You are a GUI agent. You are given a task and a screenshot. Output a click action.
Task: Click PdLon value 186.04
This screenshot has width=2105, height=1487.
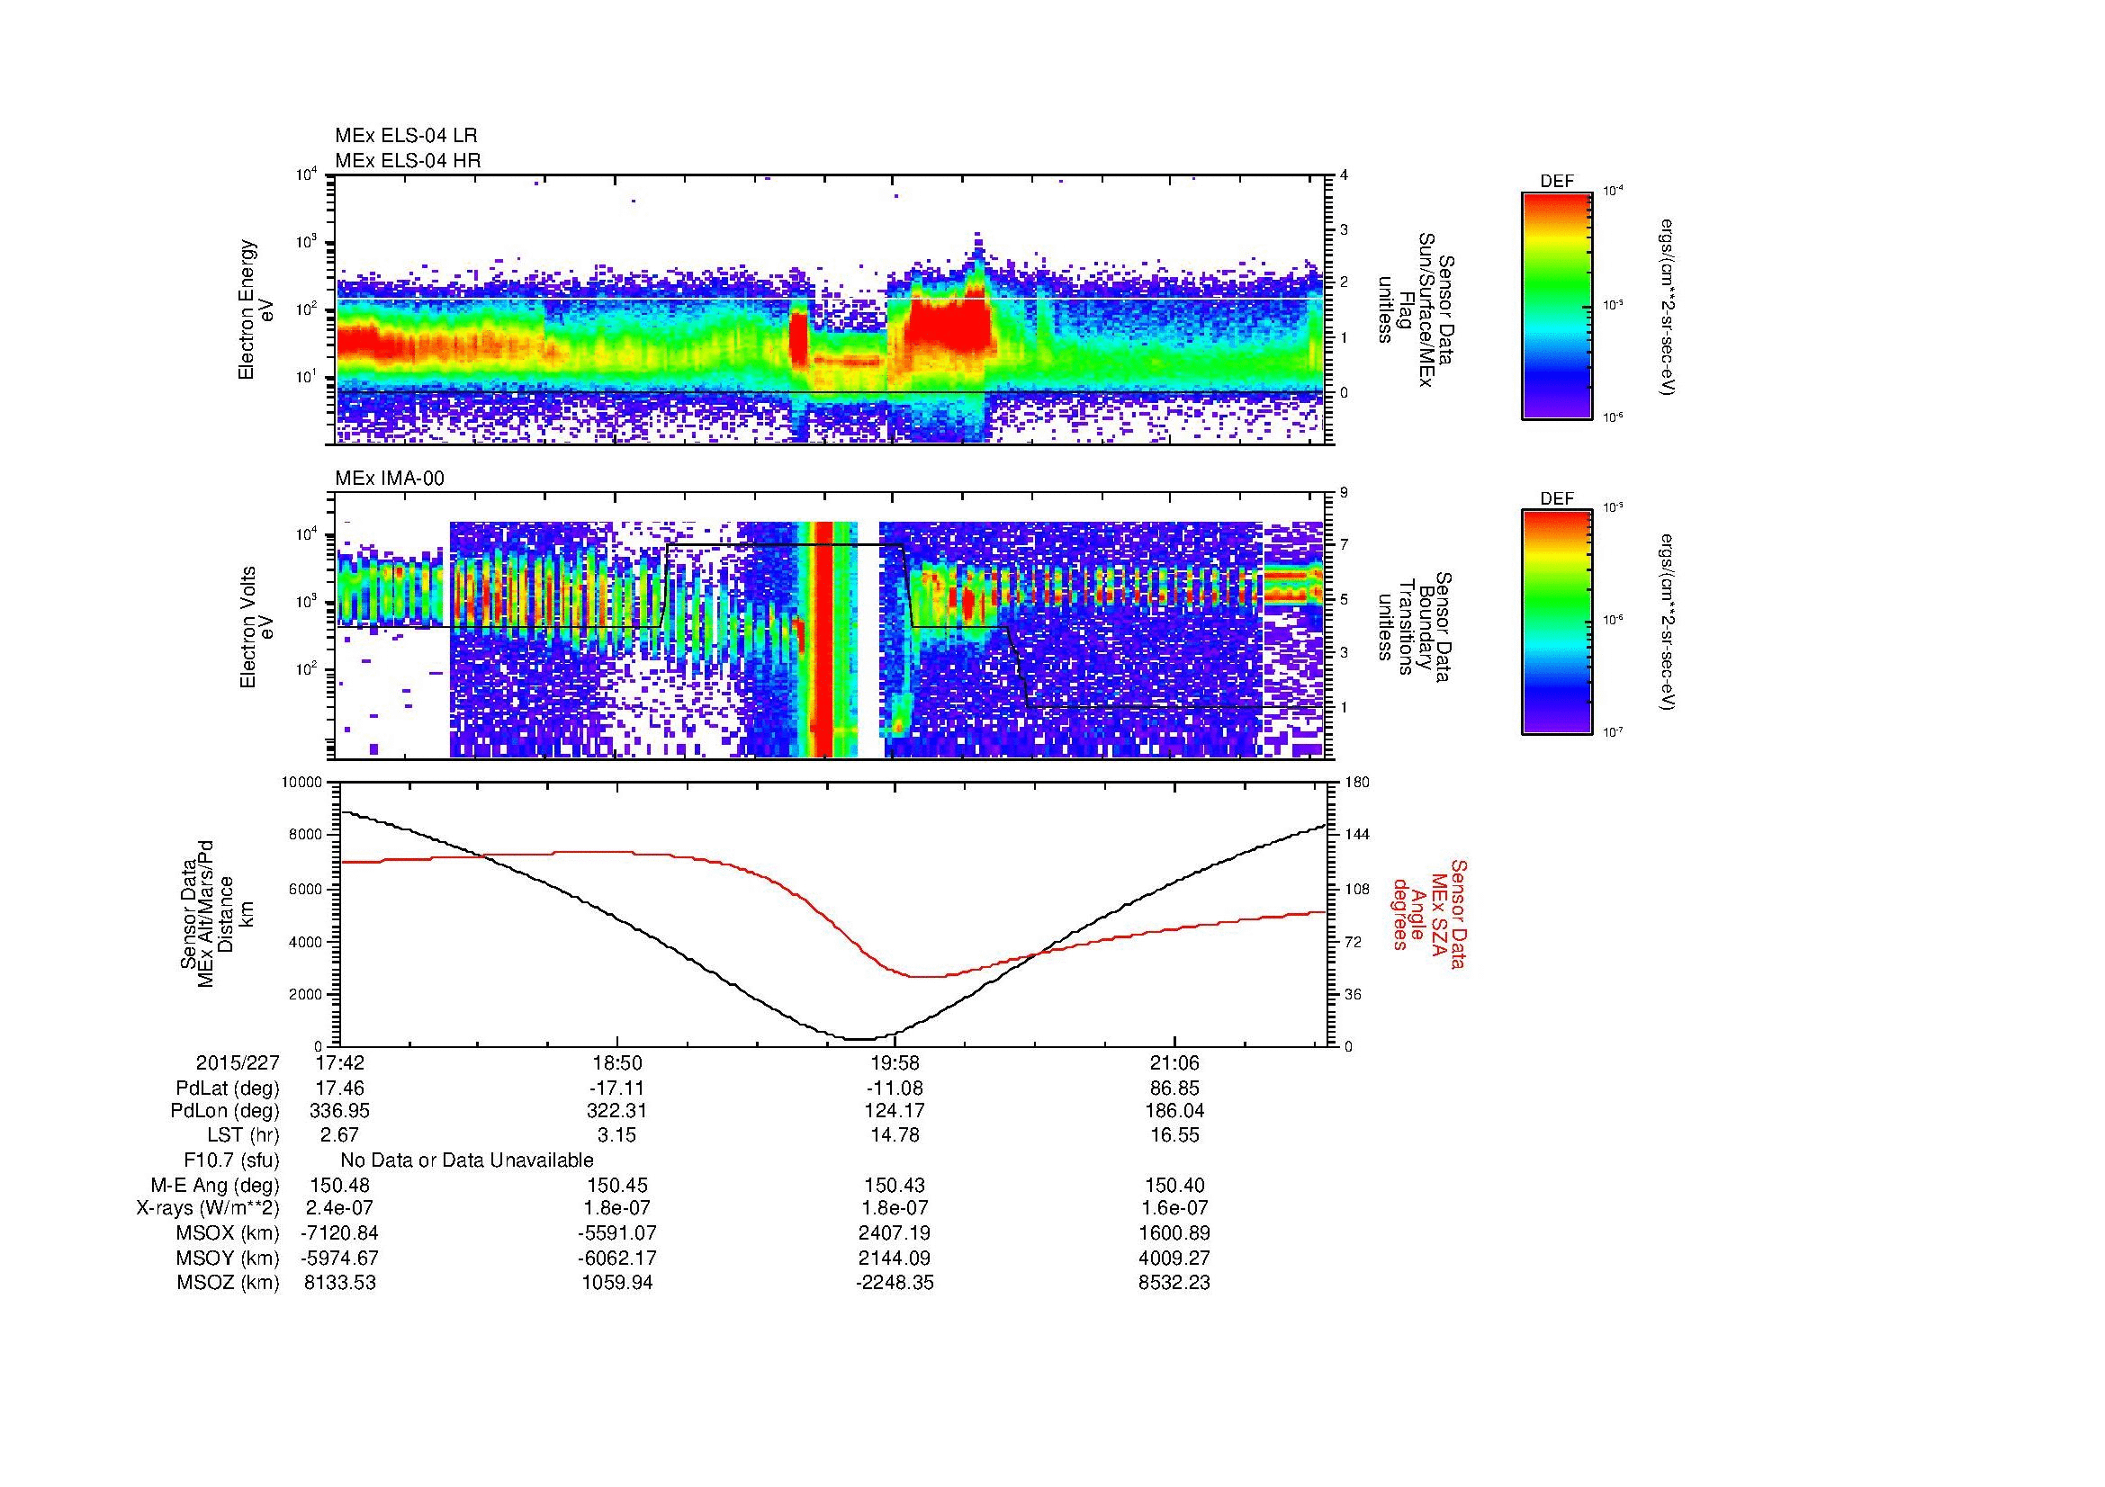click(1174, 1111)
